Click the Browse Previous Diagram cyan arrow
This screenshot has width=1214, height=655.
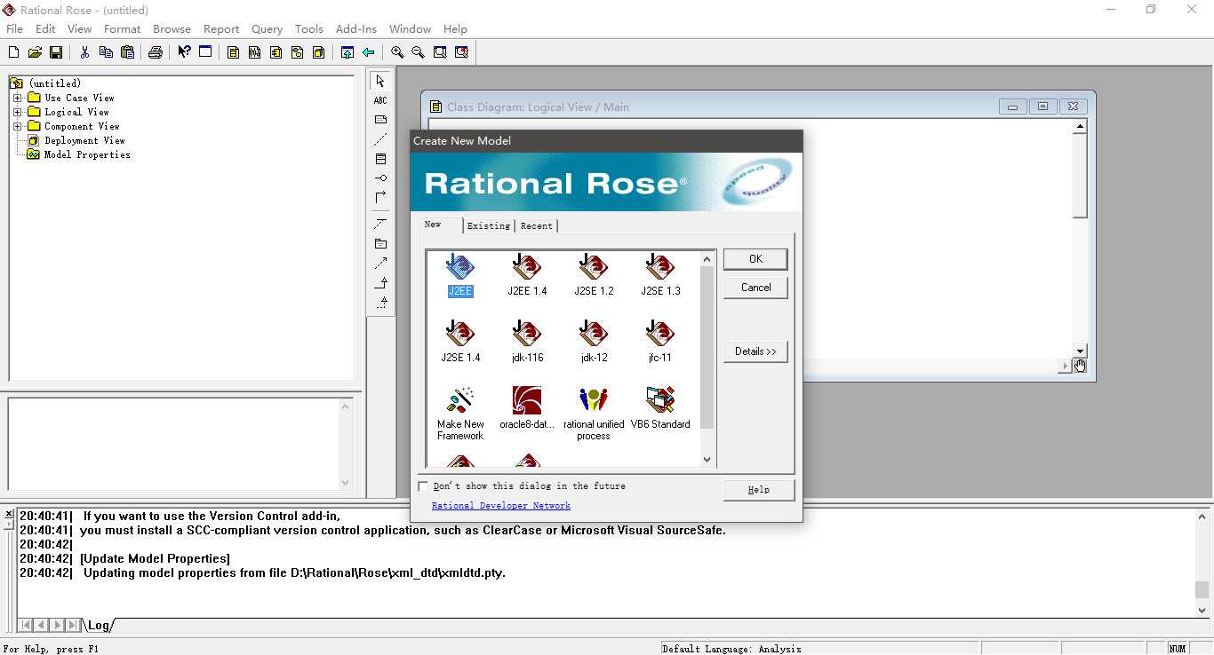click(x=368, y=52)
